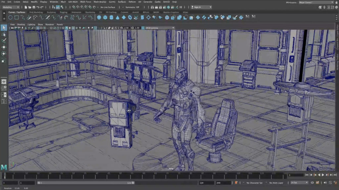Select the NURBS Square shelf icon
Image resolution: width=339 pixels, height=190 pixels.
click(x=17, y=18)
